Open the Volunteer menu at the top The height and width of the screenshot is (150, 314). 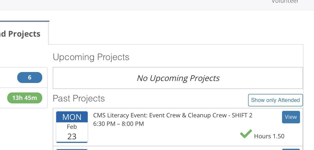point(285,1)
